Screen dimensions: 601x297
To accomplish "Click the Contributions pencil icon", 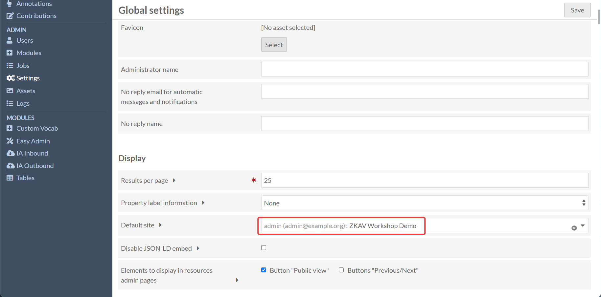I will tap(10, 16).
